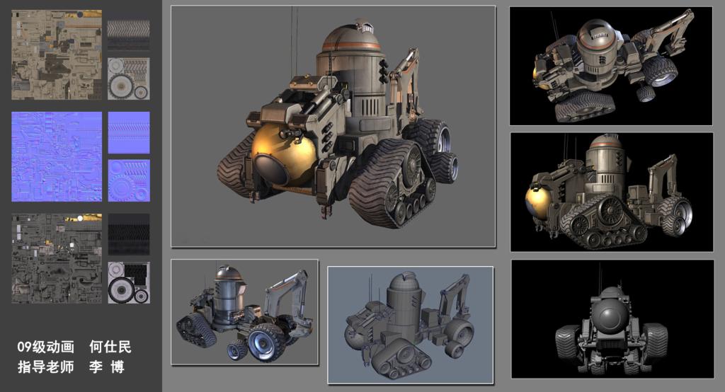This screenshot has width=725, height=392.
Task: Select the large gray specular texture map
Action: click(57, 258)
